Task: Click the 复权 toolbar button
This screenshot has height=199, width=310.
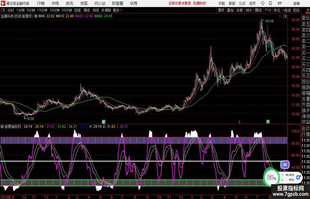Action: (x=221, y=10)
